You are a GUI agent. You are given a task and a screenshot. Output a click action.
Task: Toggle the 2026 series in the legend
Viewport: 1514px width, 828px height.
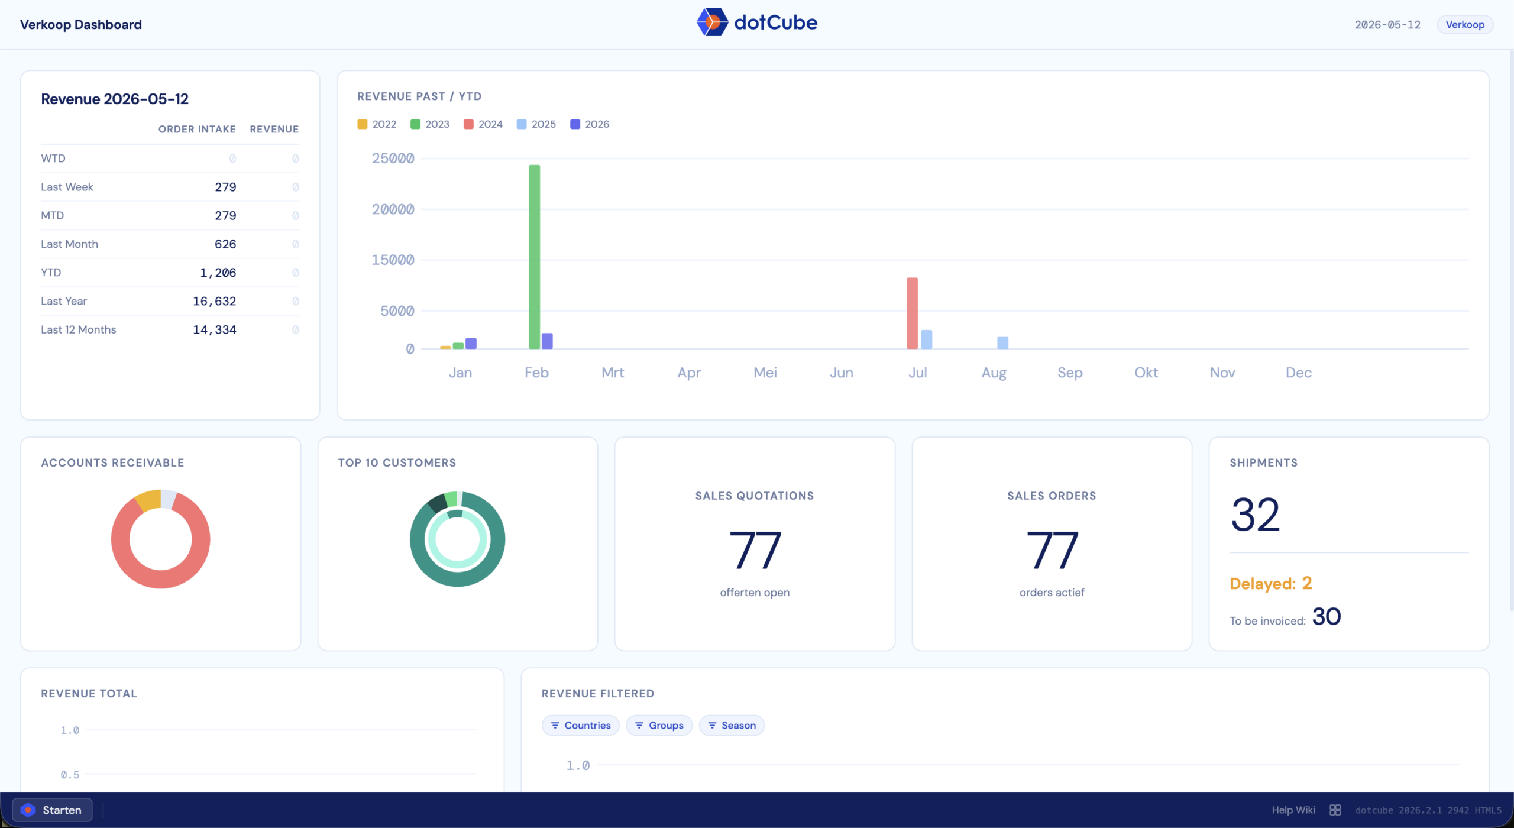point(590,124)
